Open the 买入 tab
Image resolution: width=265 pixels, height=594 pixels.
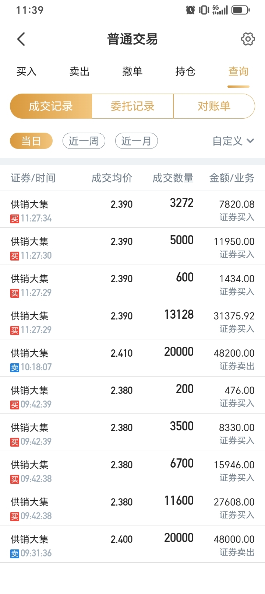pos(26,71)
